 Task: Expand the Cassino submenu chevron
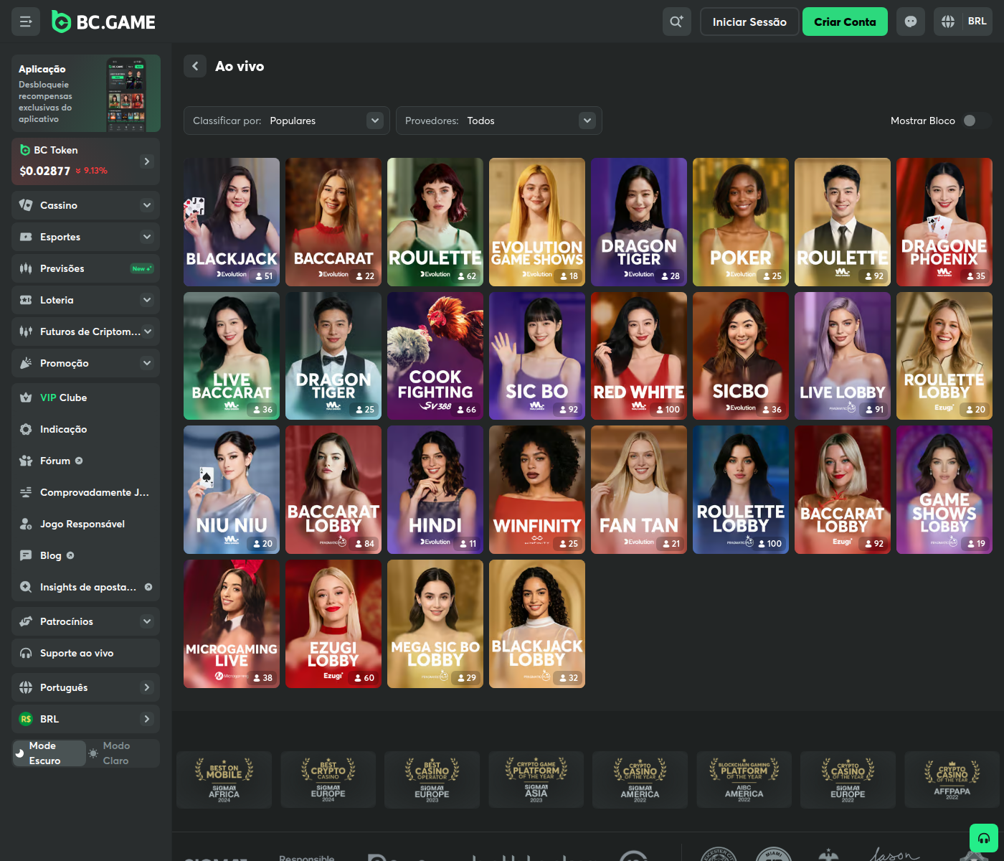[147, 205]
